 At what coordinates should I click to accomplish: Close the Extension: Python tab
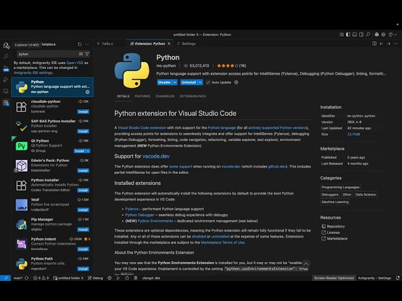(169, 44)
